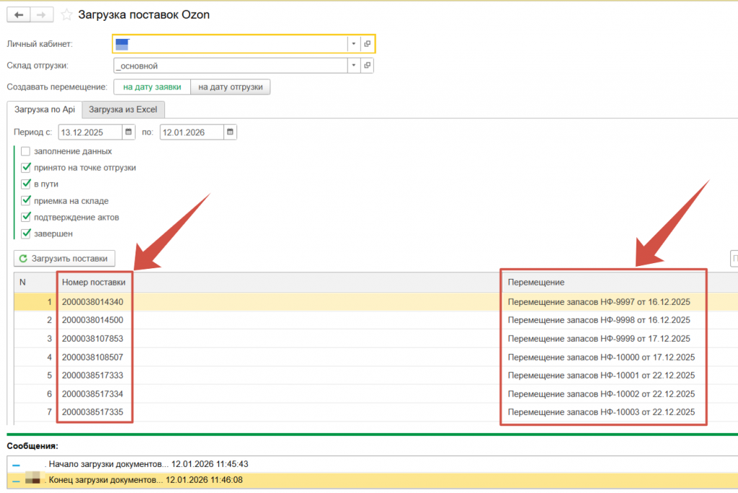
Task: Expand the Личный кабинет dropdown list
Action: tap(353, 44)
